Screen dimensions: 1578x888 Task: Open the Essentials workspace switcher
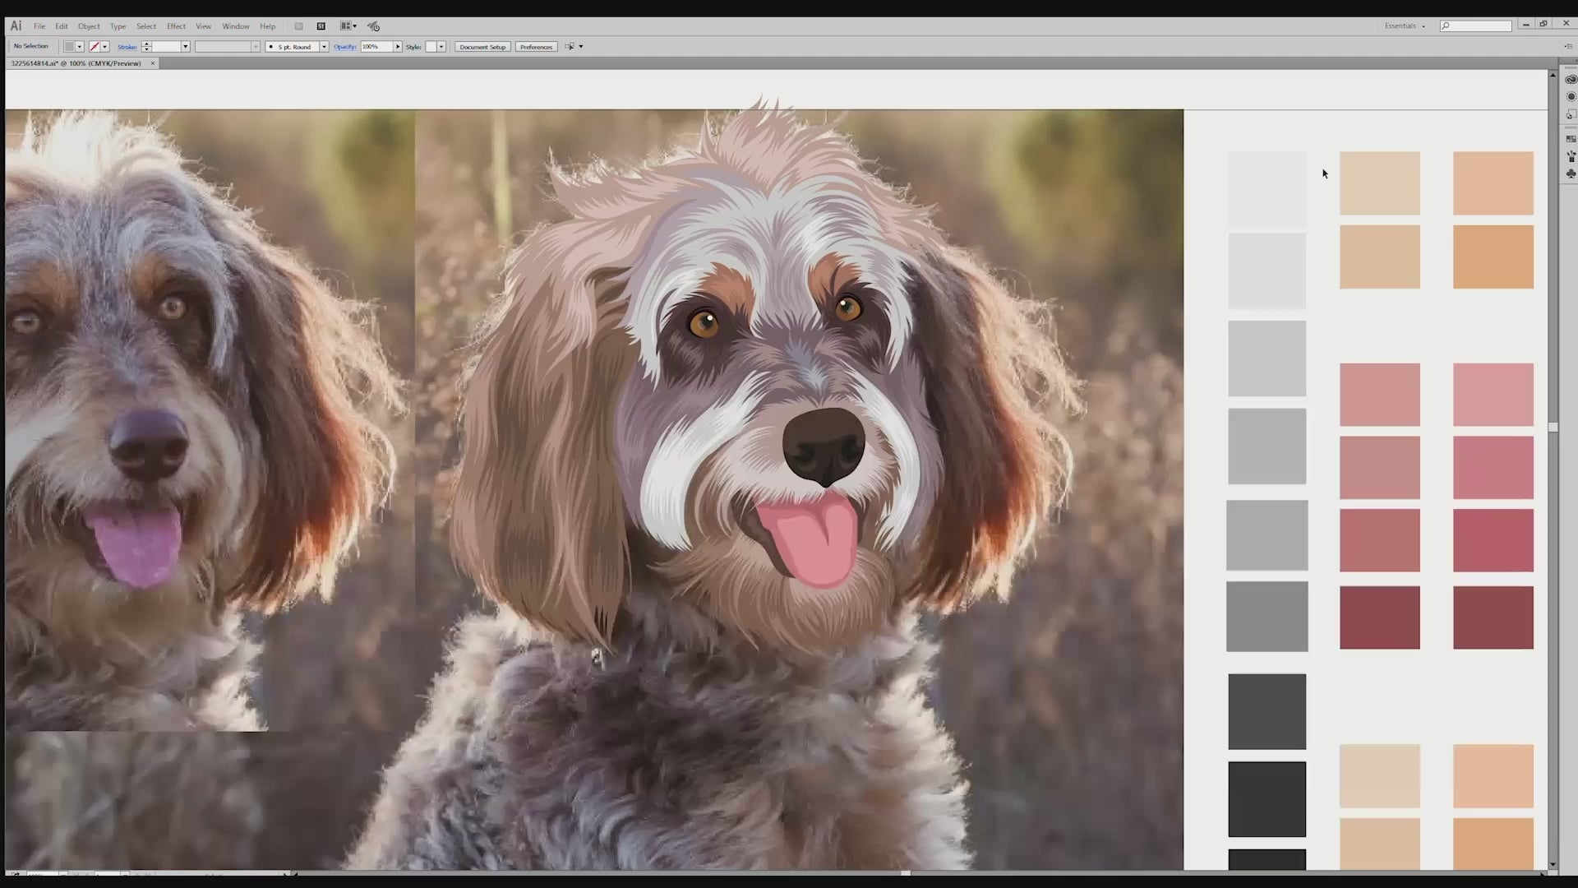1405,26
